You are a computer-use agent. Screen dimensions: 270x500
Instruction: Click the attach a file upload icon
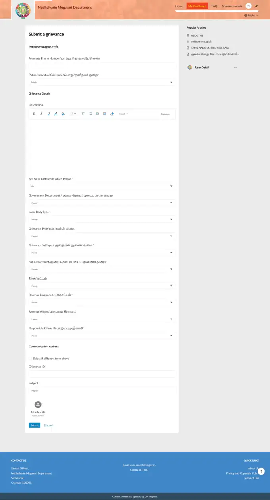click(38, 405)
